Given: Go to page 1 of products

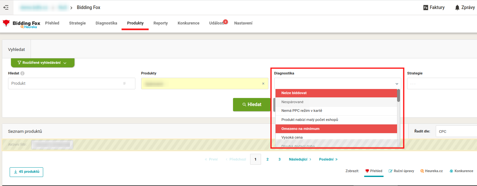Looking at the screenshot, I should [256, 159].
